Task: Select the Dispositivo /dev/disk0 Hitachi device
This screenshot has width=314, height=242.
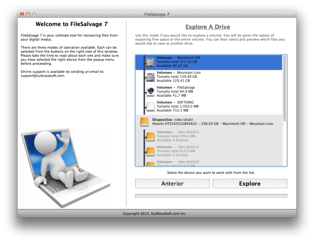Action: [x=209, y=122]
